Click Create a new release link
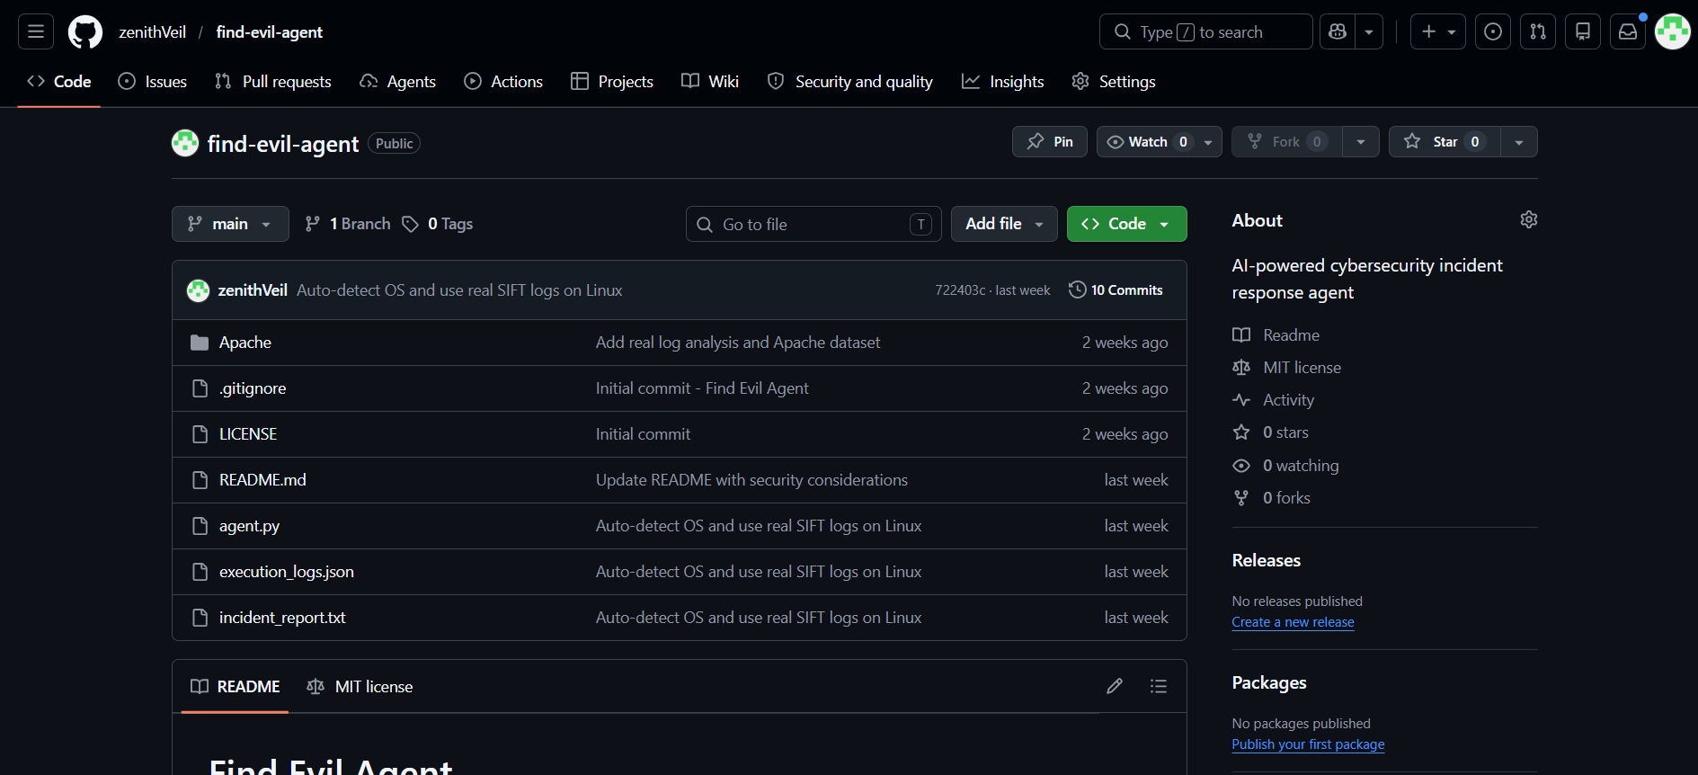 coord(1293,622)
